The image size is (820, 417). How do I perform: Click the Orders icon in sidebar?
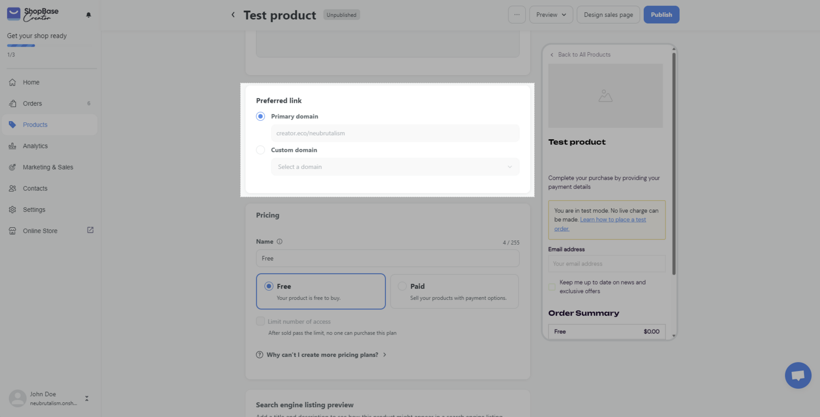(x=12, y=103)
